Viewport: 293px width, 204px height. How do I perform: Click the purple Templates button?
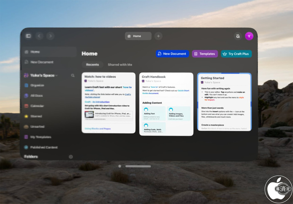pyautogui.click(x=205, y=54)
